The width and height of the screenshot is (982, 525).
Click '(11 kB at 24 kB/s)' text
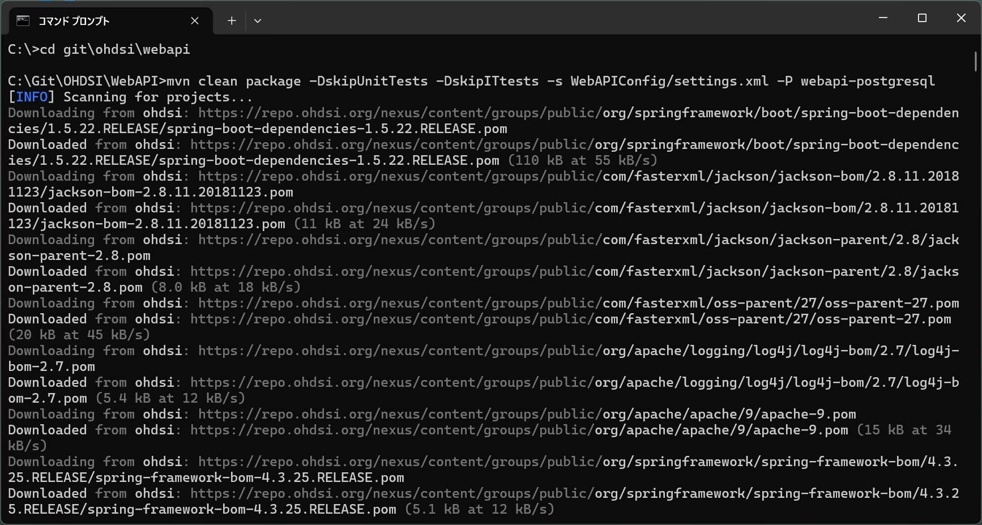(365, 224)
